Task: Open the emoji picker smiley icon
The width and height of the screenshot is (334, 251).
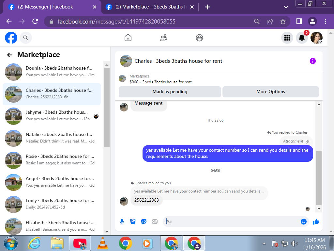Action: (304, 222)
